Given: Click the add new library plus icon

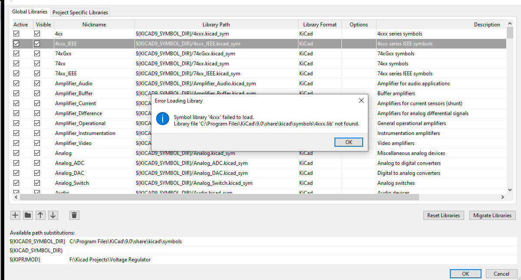Looking at the screenshot, I should point(15,215).
